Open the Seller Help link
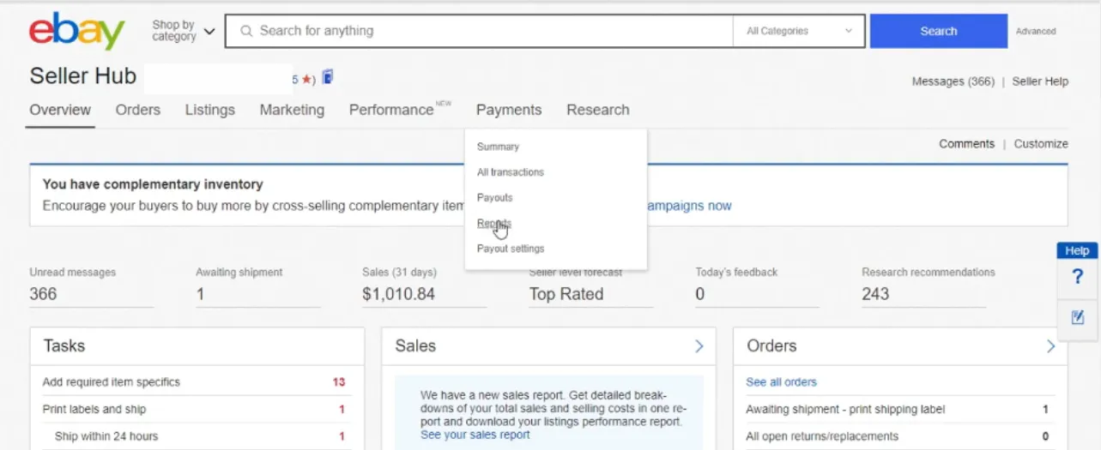Screen dimensions: 1101x450 (x=1040, y=81)
